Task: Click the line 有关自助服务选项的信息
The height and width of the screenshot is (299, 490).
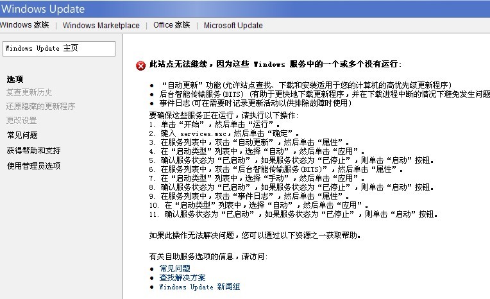Action: click(208, 257)
